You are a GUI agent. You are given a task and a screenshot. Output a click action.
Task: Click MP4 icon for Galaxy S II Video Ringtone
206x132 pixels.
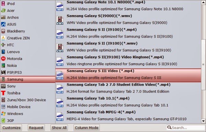coord(60,62)
